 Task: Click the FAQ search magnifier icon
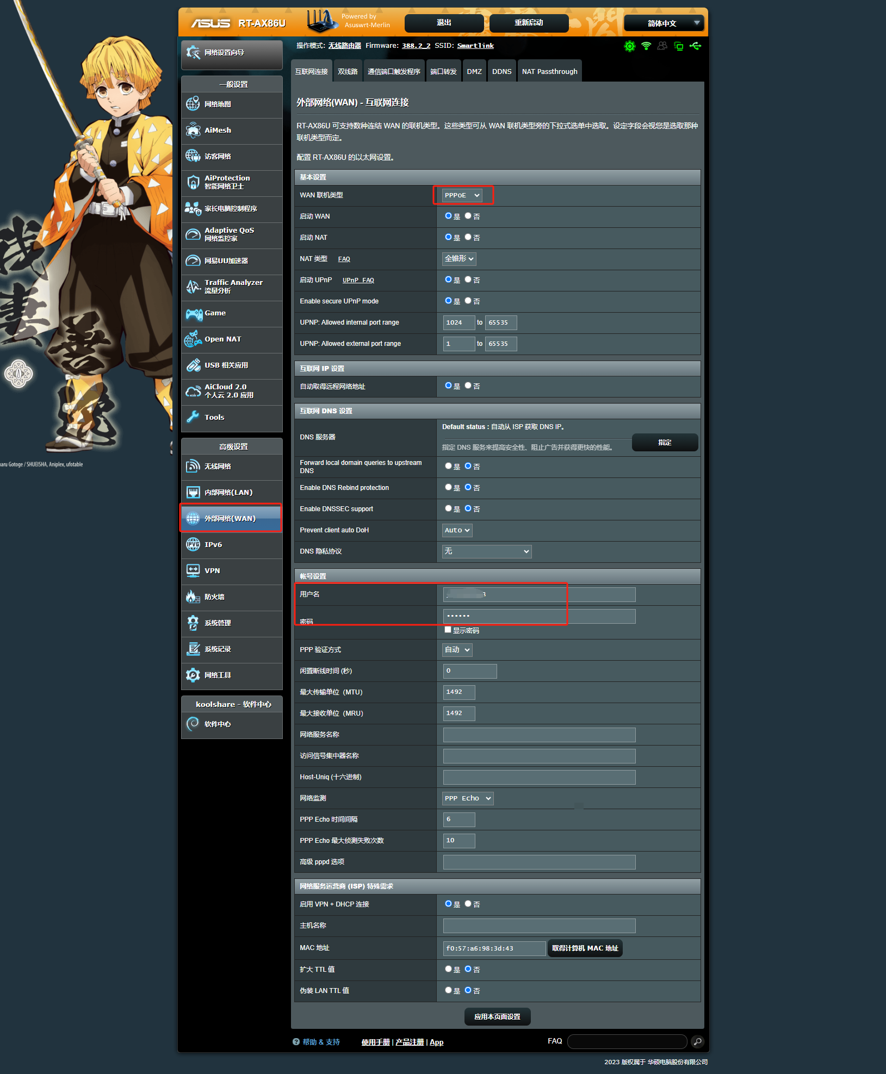click(697, 1041)
